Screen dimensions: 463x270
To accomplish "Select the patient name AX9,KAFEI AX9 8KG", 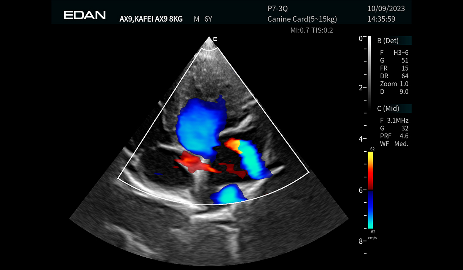I will point(151,19).
